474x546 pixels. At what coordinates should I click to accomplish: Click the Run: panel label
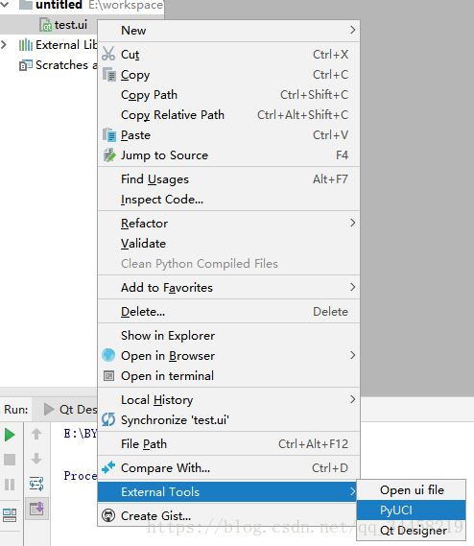pyautogui.click(x=16, y=409)
